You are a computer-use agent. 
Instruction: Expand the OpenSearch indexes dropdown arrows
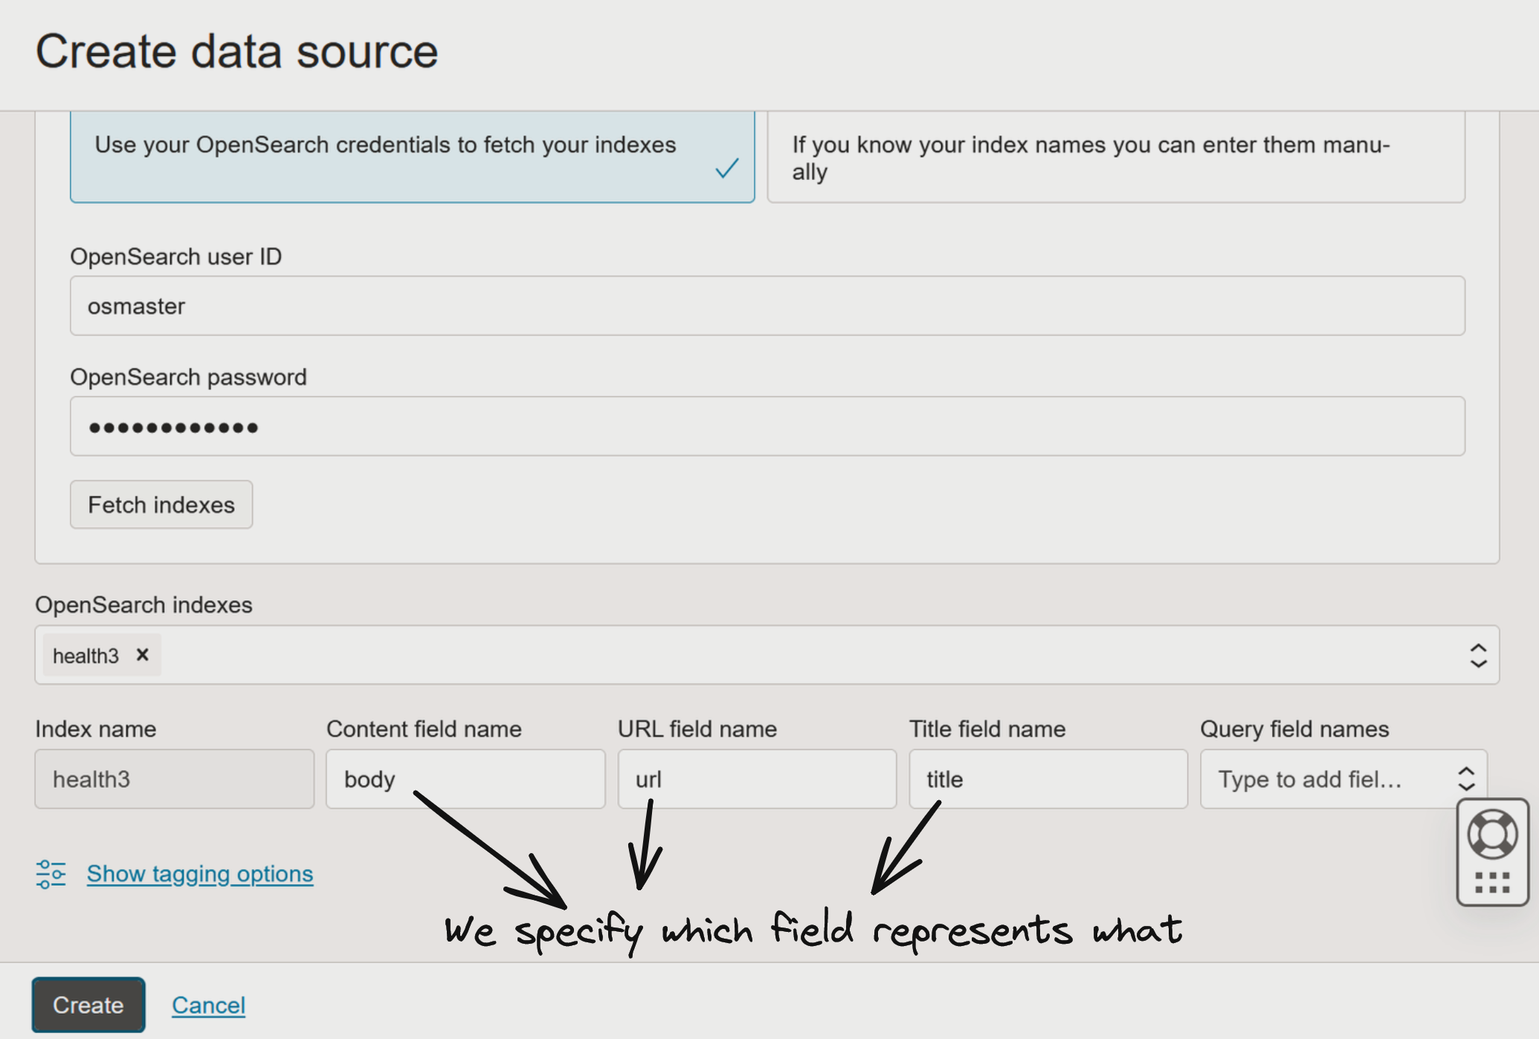pyautogui.click(x=1478, y=655)
